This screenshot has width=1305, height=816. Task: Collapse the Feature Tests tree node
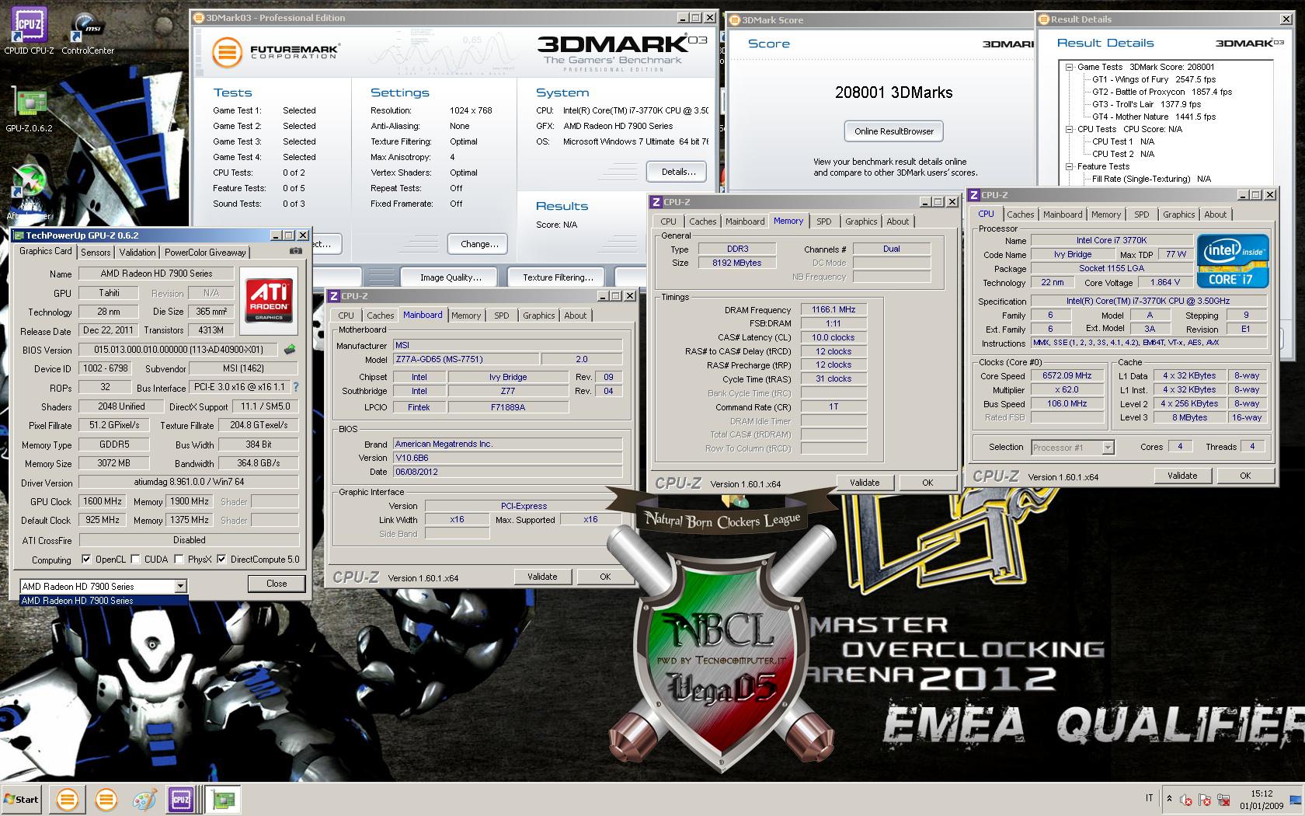[1070, 166]
